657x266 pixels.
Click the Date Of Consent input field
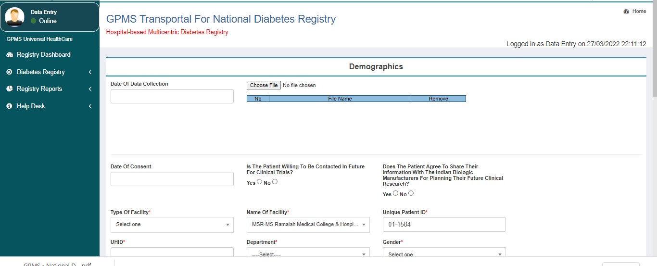172,179
